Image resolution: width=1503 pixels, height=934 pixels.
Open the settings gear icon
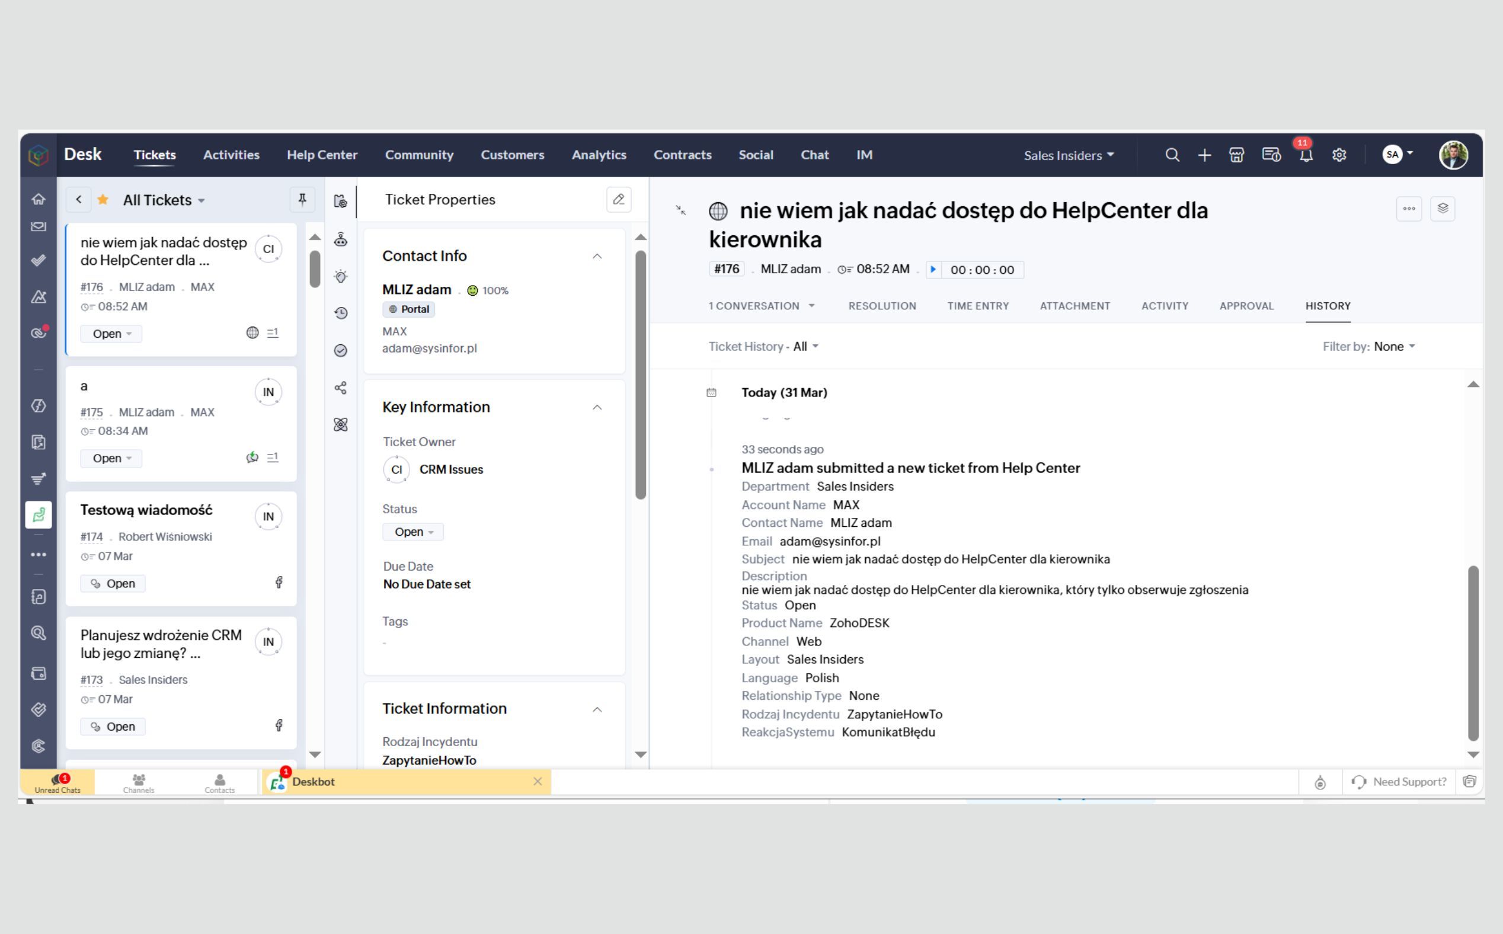pos(1339,155)
